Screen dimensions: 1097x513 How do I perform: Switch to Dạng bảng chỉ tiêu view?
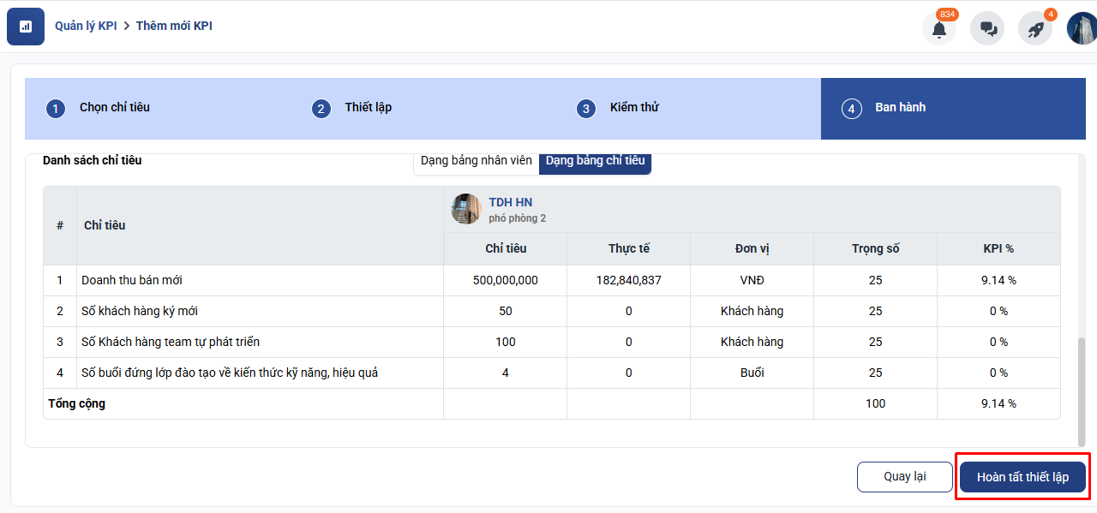click(x=595, y=161)
